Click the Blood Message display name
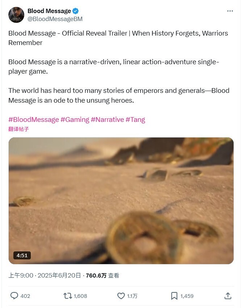The height and width of the screenshot is (308, 243). click(x=49, y=11)
